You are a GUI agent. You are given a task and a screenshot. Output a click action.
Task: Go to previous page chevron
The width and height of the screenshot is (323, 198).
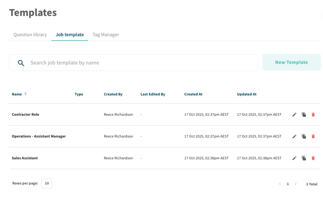280,184
